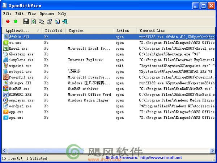This screenshot has height=163, width=217.
Task: Click the WinRAR archiver caption cell
Action: coord(83,89)
